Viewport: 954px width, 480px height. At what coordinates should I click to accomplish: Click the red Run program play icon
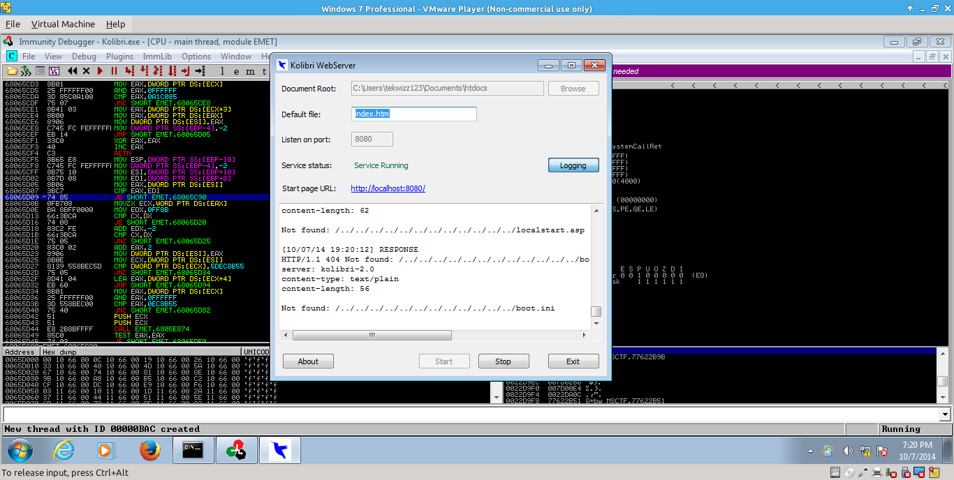[100, 70]
